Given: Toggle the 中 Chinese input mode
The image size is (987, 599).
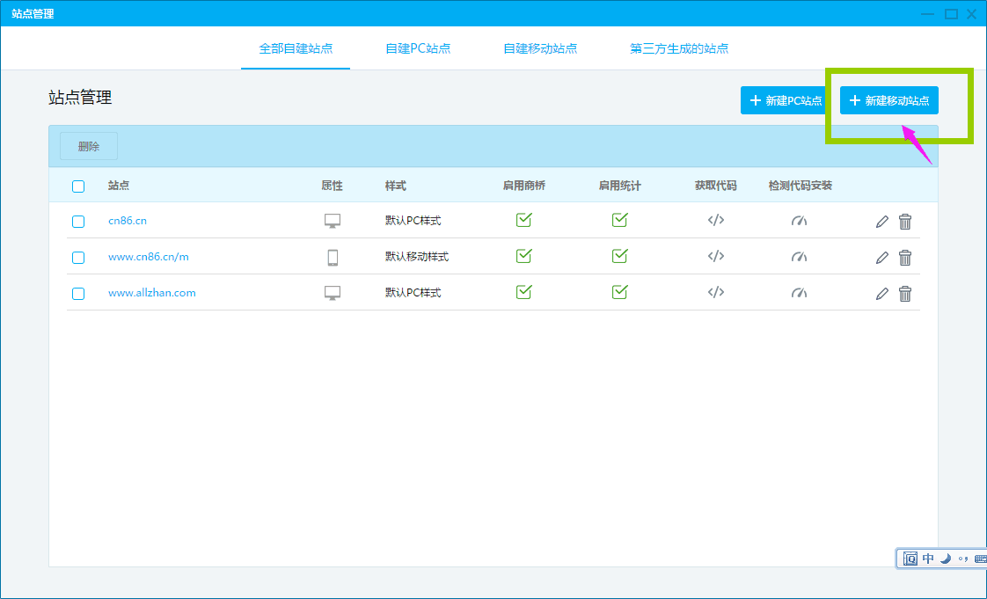Looking at the screenshot, I should [928, 559].
